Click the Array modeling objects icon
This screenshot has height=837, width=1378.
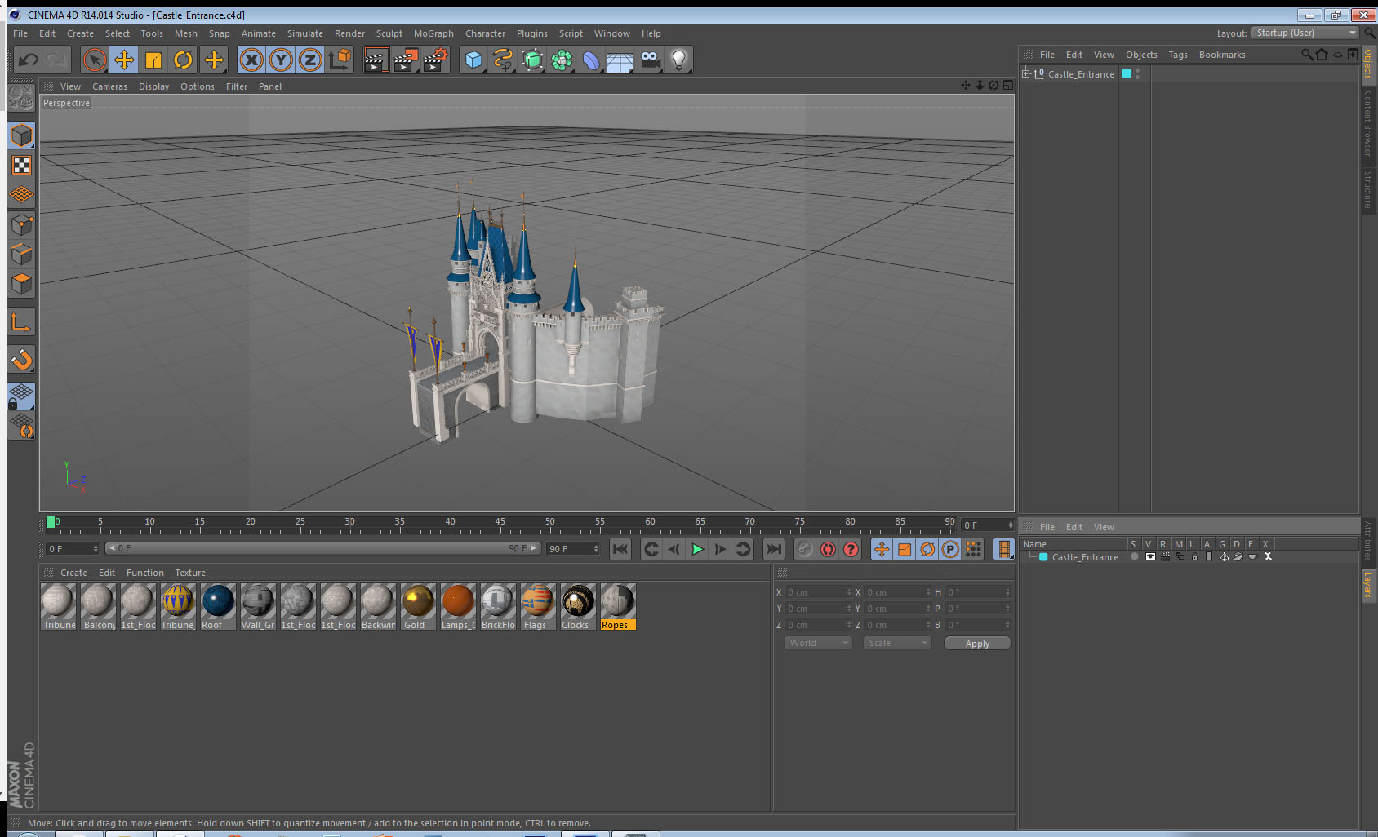[562, 60]
